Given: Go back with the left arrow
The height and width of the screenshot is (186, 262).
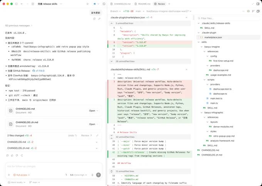Looking at the screenshot, I should (22, 4).
